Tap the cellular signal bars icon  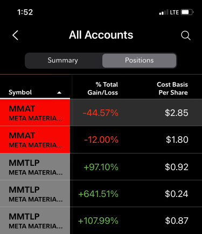click(x=164, y=12)
